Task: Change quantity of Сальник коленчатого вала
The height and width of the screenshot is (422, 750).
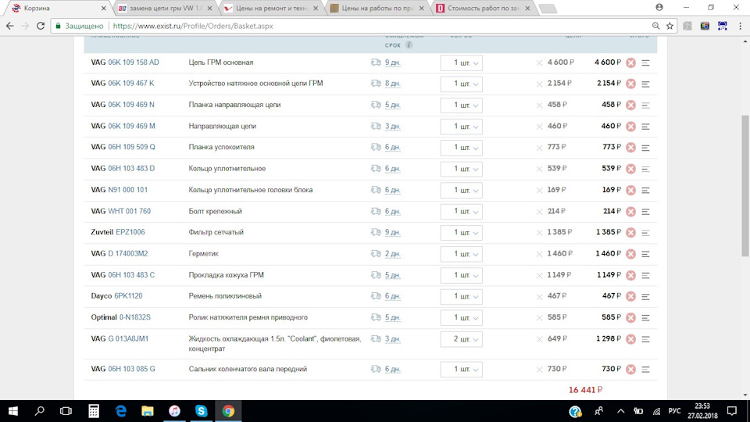Action: click(x=461, y=370)
